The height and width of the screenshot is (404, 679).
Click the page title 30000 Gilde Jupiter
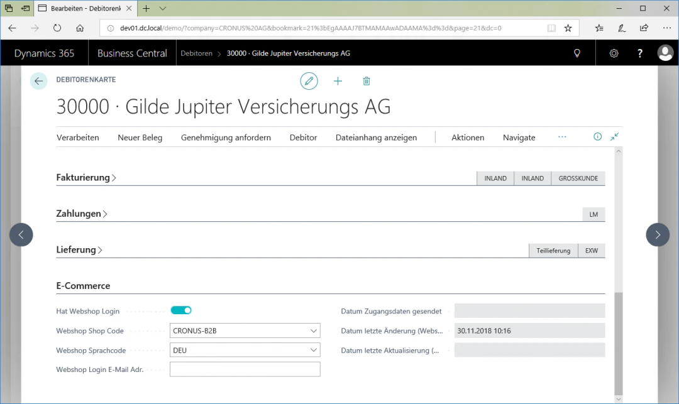[x=223, y=106]
